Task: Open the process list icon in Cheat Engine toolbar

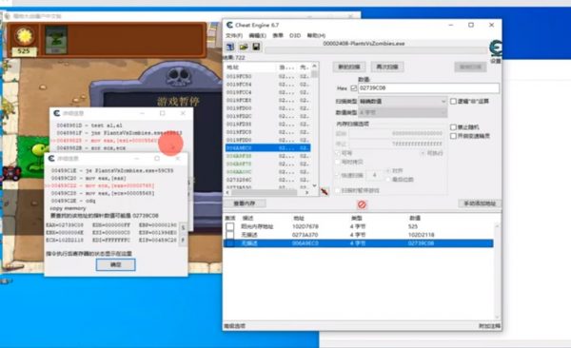Action: point(230,47)
